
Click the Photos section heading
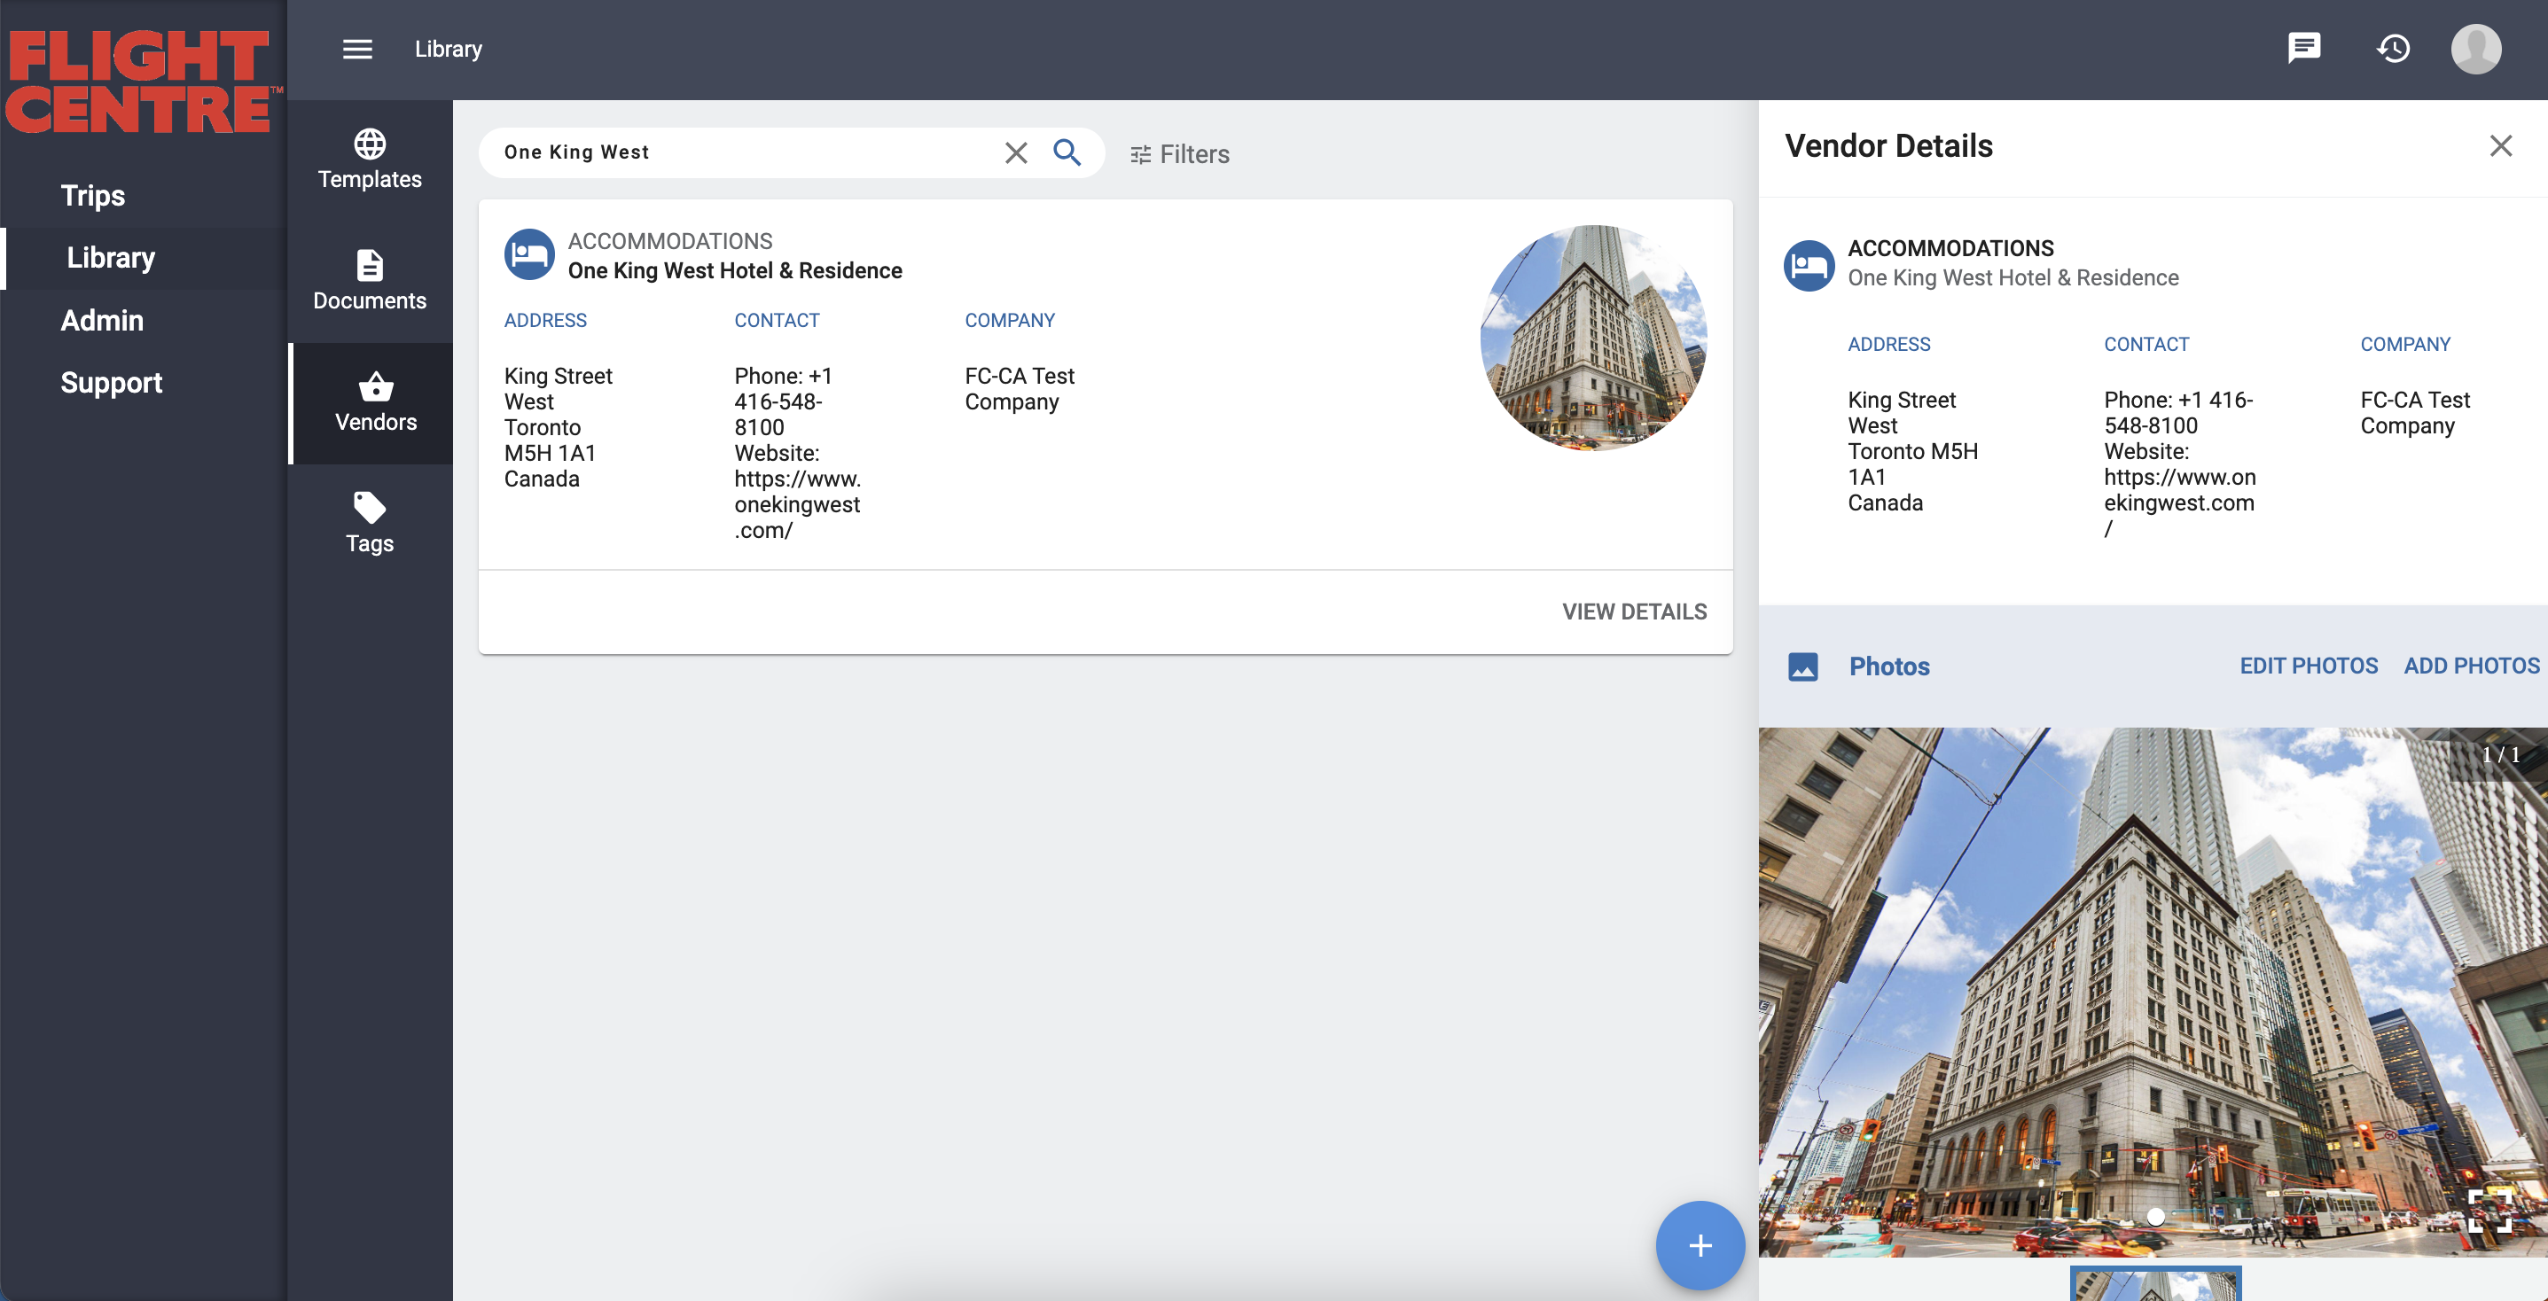[1889, 666]
